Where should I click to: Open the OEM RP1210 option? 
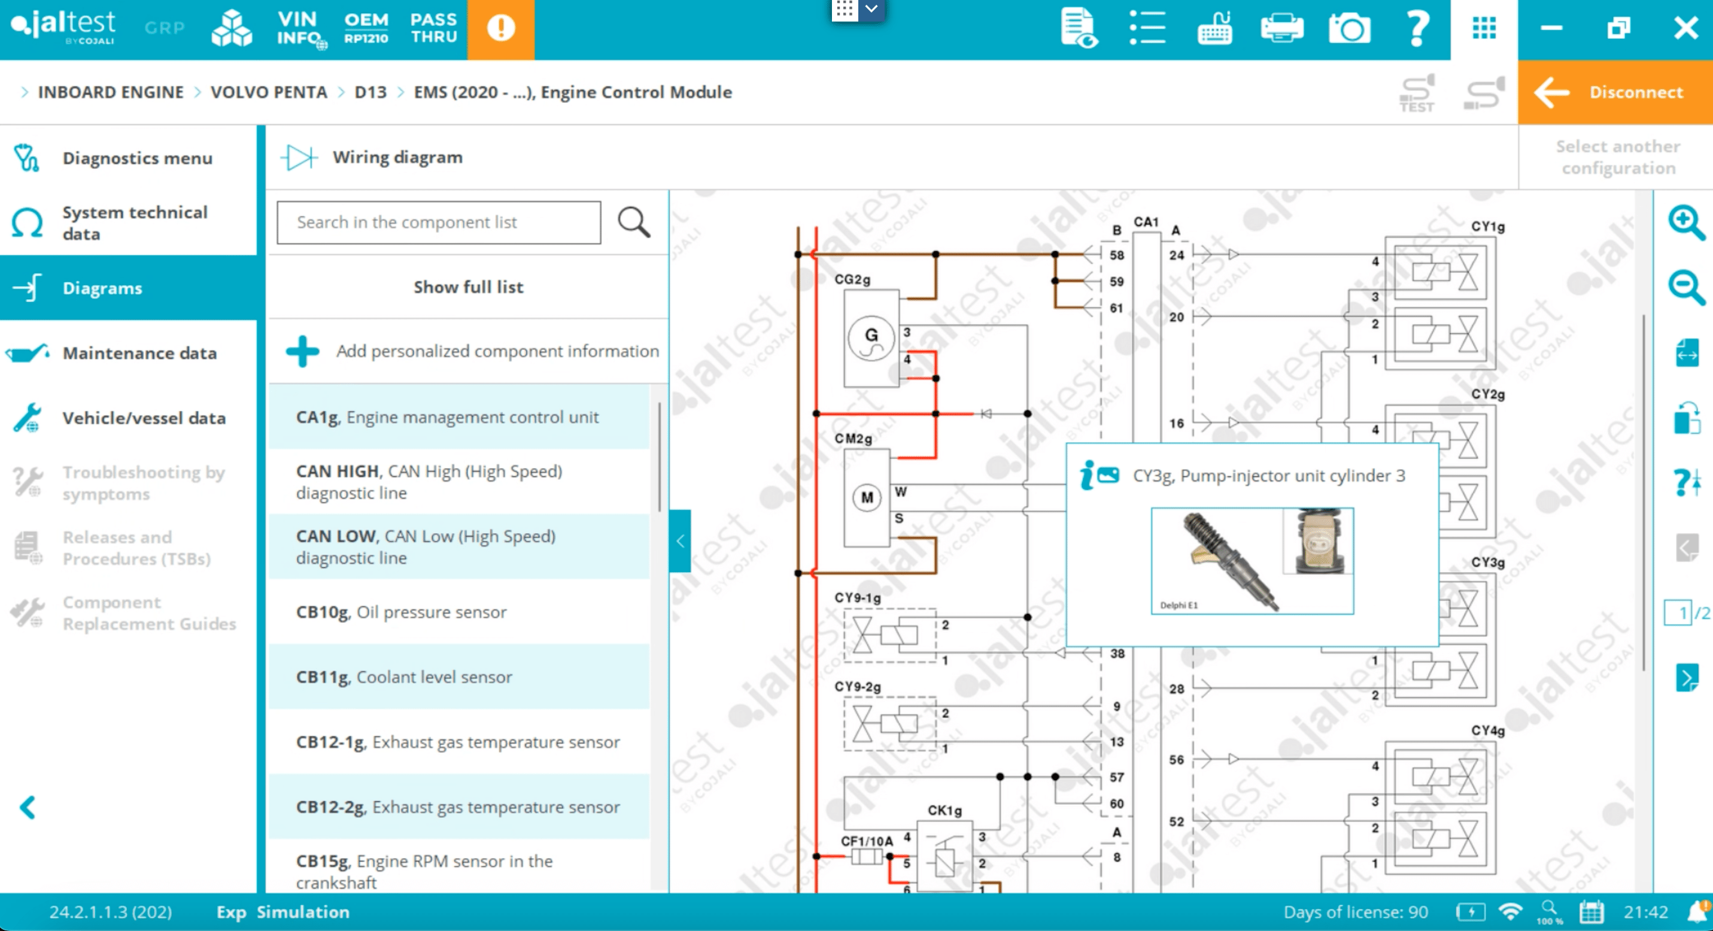click(366, 29)
